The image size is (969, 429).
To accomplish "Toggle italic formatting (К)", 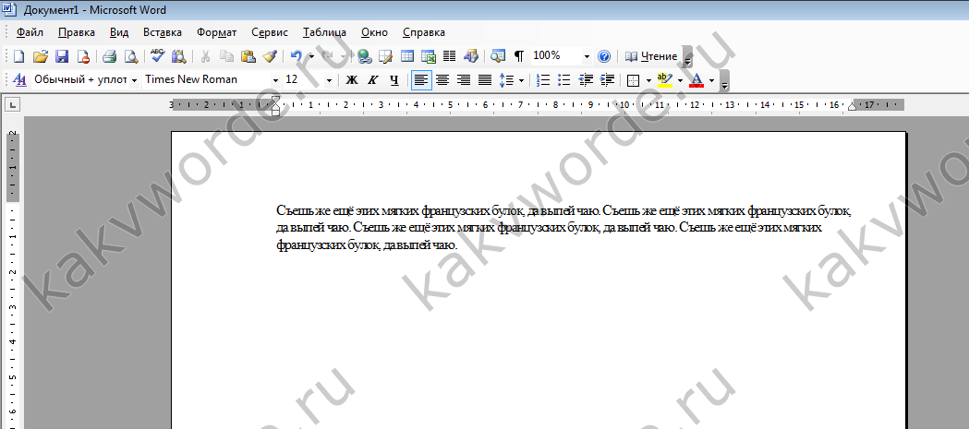I will [373, 80].
